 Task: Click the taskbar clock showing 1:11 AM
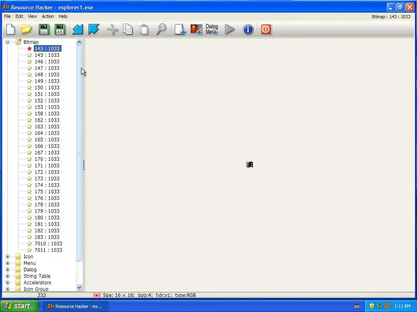point(402,306)
